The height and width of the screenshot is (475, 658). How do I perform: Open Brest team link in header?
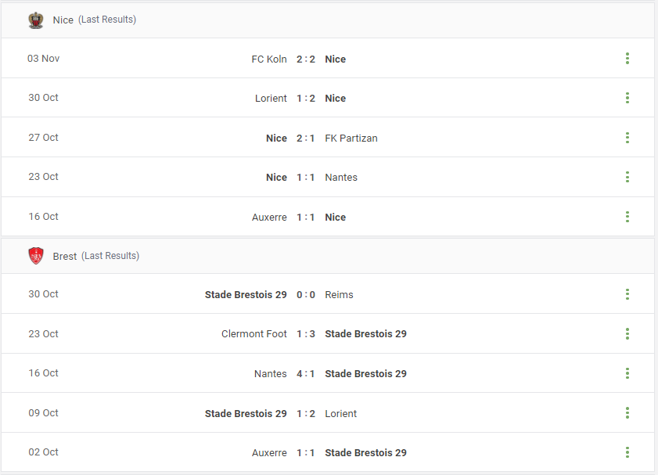(x=65, y=256)
